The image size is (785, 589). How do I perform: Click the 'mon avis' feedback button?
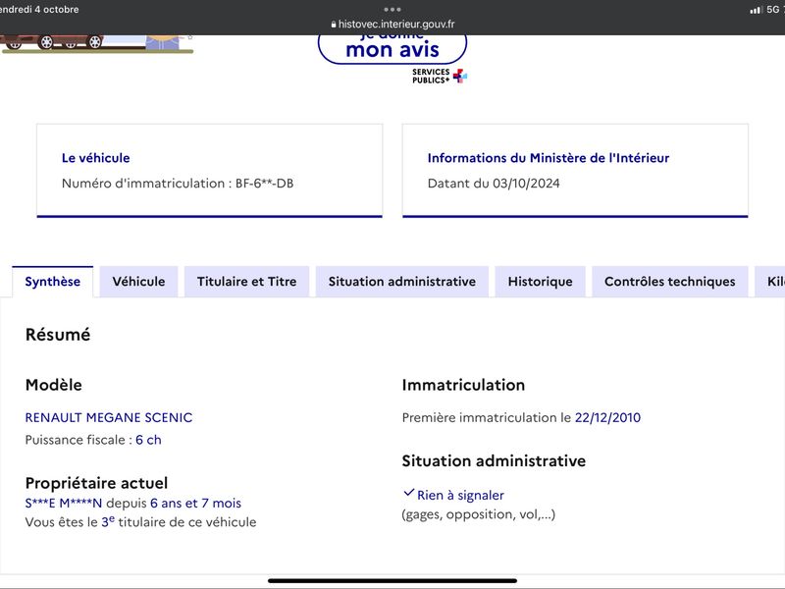392,49
